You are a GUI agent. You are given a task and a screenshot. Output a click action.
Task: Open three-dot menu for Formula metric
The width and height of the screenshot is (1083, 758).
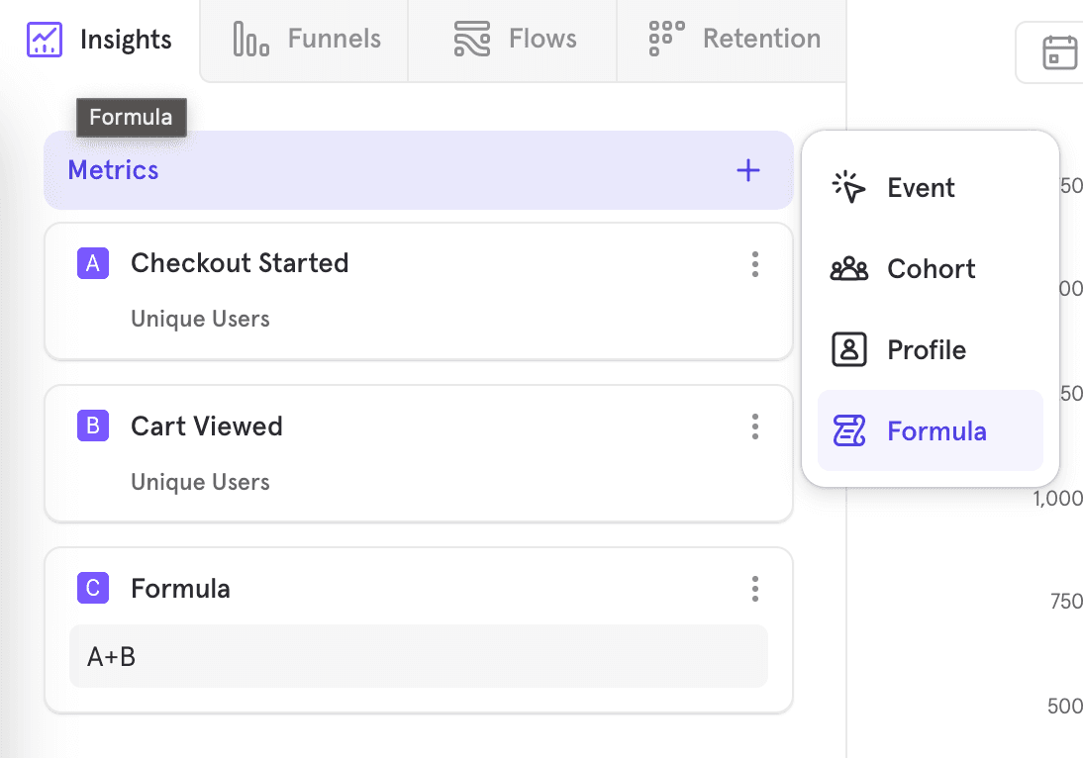[x=755, y=589]
